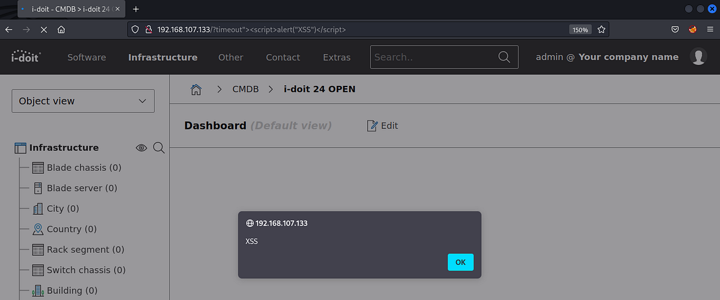This screenshot has width=720, height=300.
Task: Select Blade chassis (0) tree item
Action: [84, 168]
